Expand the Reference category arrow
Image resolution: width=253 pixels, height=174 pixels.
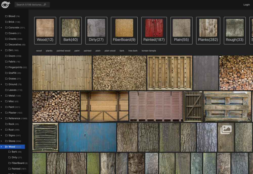2,118
